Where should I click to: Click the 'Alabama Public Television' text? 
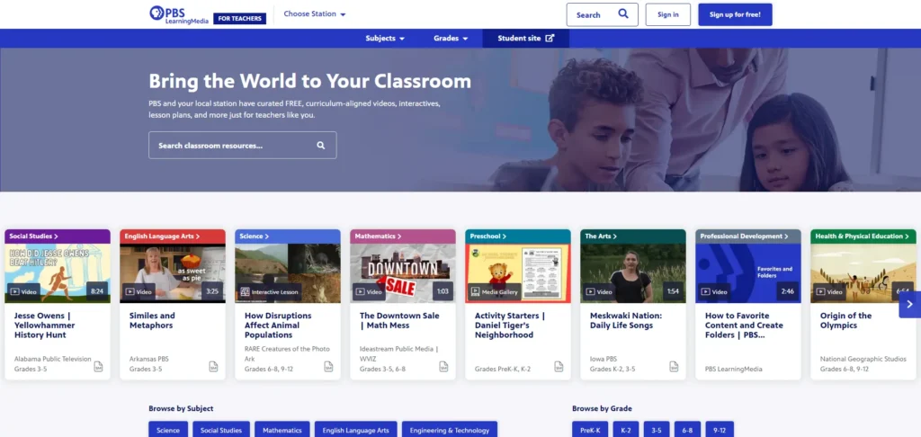click(53, 359)
